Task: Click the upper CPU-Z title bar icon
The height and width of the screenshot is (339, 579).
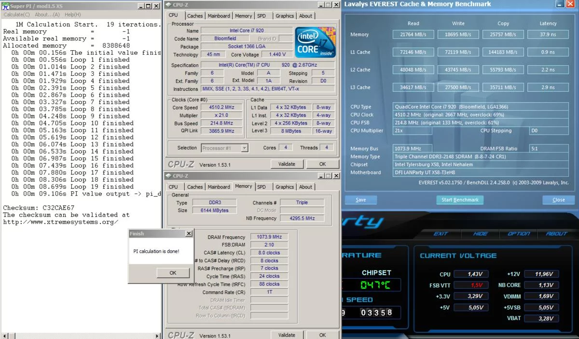Action: [169, 4]
